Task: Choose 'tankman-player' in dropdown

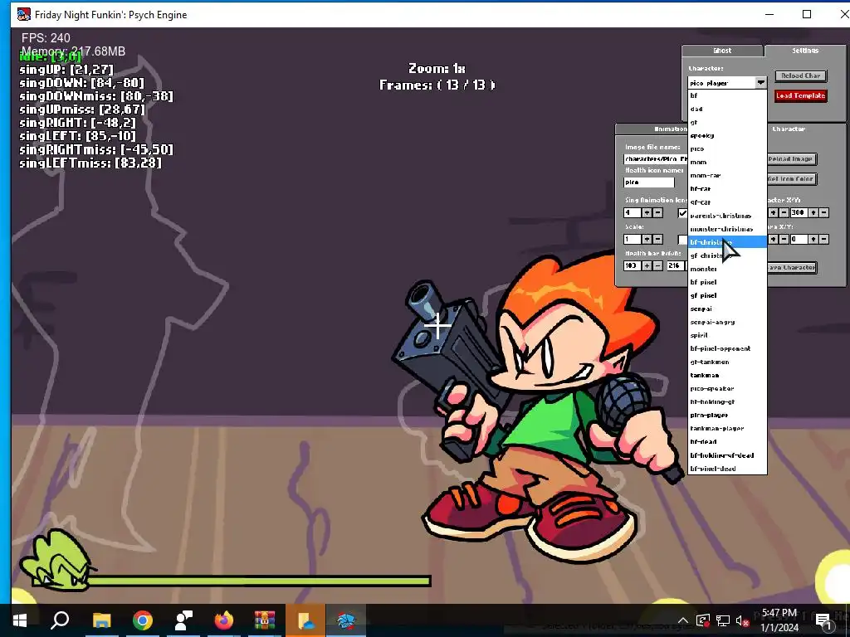Action: [727, 429]
